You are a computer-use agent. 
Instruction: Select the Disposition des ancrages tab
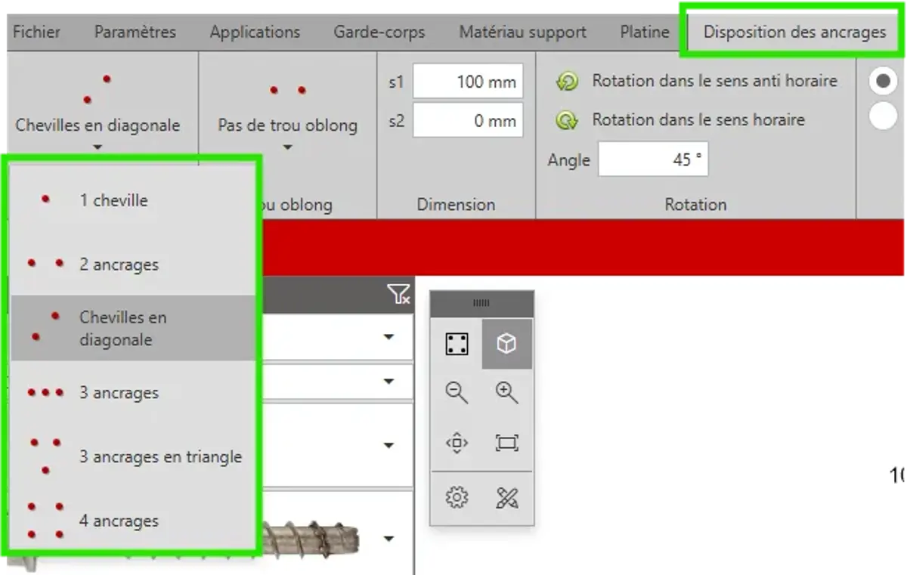(794, 32)
